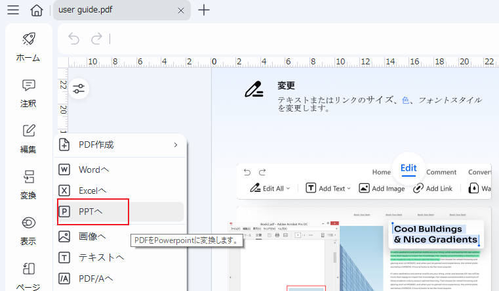The width and height of the screenshot is (499, 291).
Task: Undo the last action
Action: [73, 39]
